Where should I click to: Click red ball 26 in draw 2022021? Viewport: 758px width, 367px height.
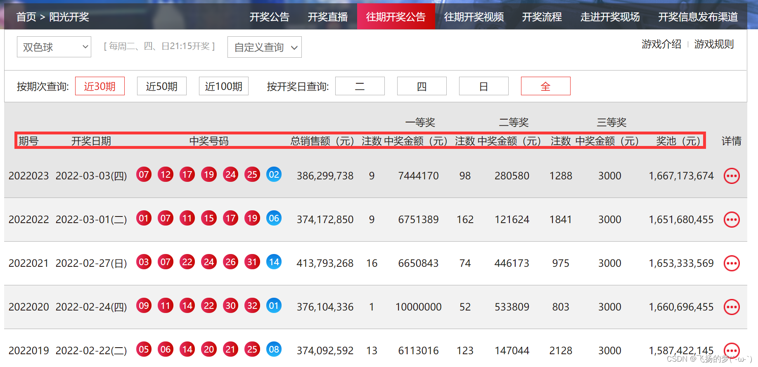pyautogui.click(x=230, y=262)
